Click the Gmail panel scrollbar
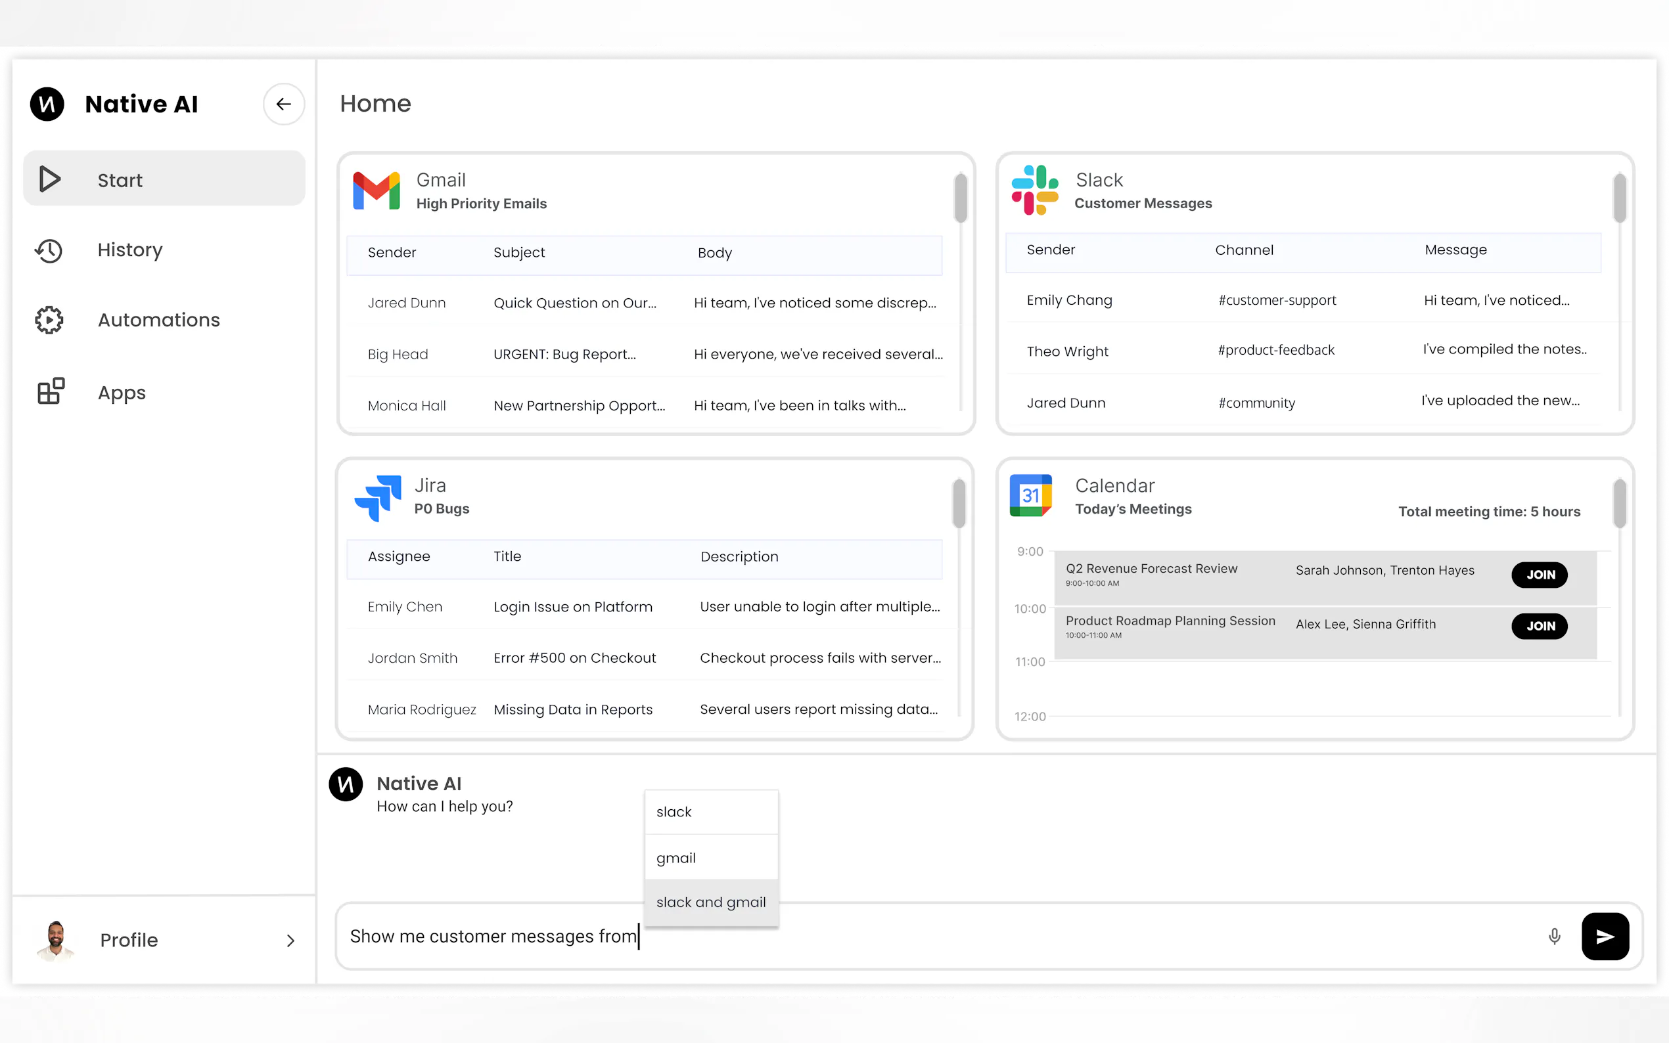This screenshot has height=1043, width=1669. [960, 198]
